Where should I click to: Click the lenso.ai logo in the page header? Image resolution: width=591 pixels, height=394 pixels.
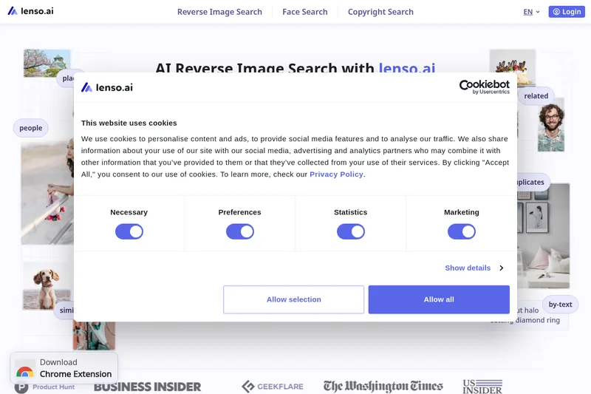(31, 11)
